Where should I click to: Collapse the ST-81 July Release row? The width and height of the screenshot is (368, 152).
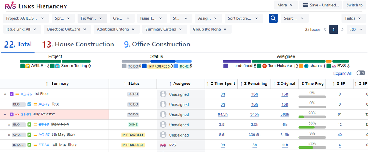coord(5,114)
